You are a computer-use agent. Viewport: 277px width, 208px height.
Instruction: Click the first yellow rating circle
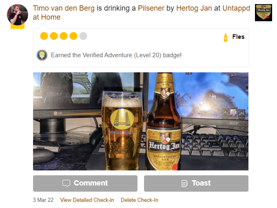coord(44,36)
